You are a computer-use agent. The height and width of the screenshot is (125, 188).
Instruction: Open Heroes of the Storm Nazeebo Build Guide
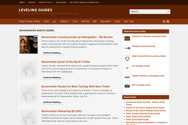[146, 111]
